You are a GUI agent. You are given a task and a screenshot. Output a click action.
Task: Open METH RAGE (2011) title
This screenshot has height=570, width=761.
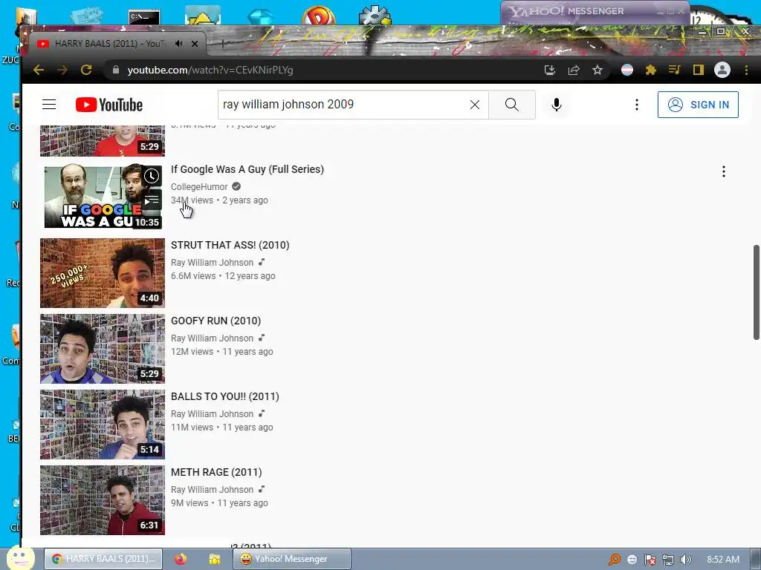[216, 472]
